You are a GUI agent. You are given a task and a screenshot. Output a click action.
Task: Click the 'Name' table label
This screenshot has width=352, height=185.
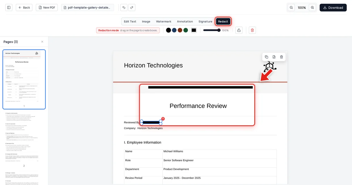tap(129, 151)
